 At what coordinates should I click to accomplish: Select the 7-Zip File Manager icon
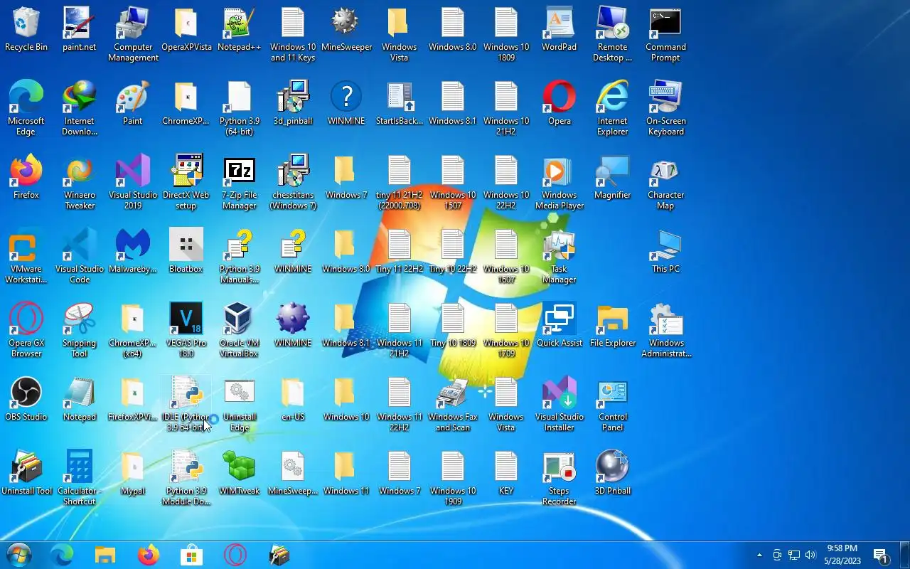coord(240,183)
